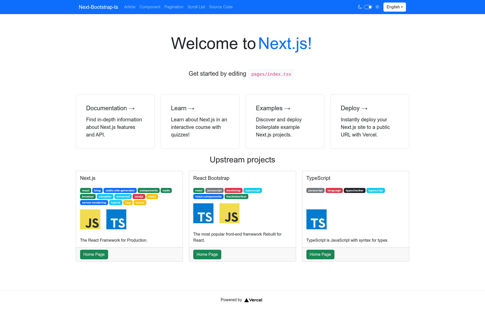Click Home Page button under TypeScript
Viewport: 485px width, 309px height.
click(x=320, y=255)
